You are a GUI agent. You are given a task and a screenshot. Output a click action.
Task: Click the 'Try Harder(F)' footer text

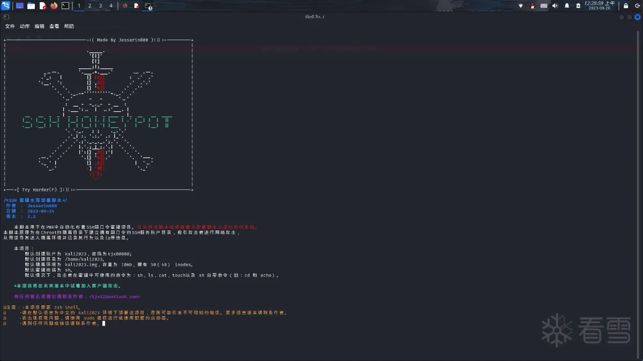39,190
